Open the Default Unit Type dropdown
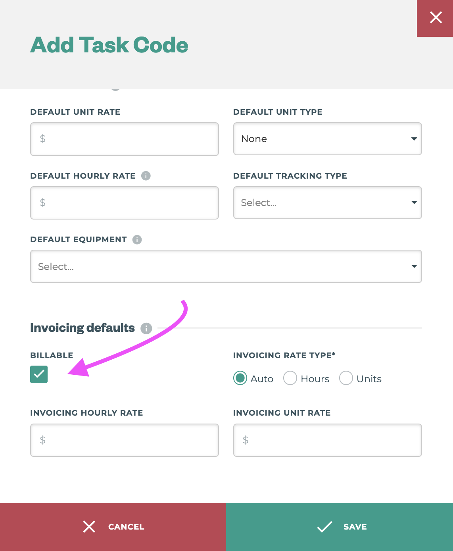Viewport: 453px width, 551px height. (x=327, y=139)
